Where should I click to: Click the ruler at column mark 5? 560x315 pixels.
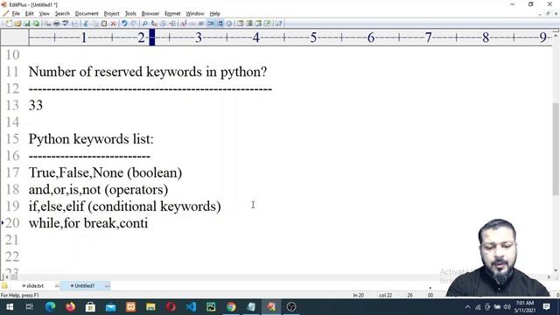(313, 37)
